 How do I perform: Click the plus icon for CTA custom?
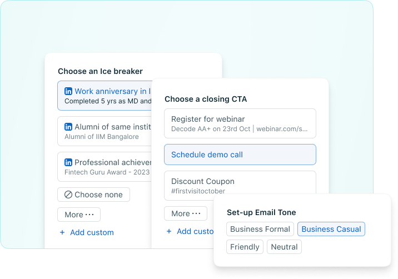pos(169,231)
